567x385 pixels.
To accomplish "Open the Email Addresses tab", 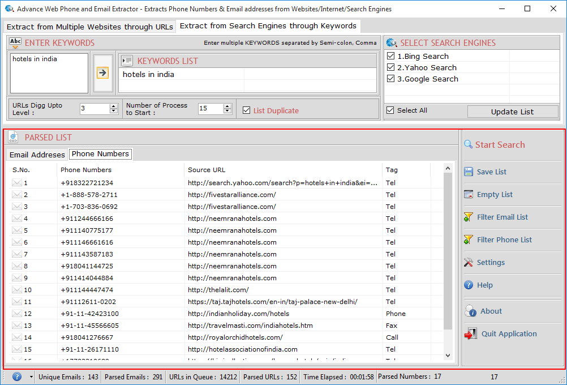I will coord(37,155).
